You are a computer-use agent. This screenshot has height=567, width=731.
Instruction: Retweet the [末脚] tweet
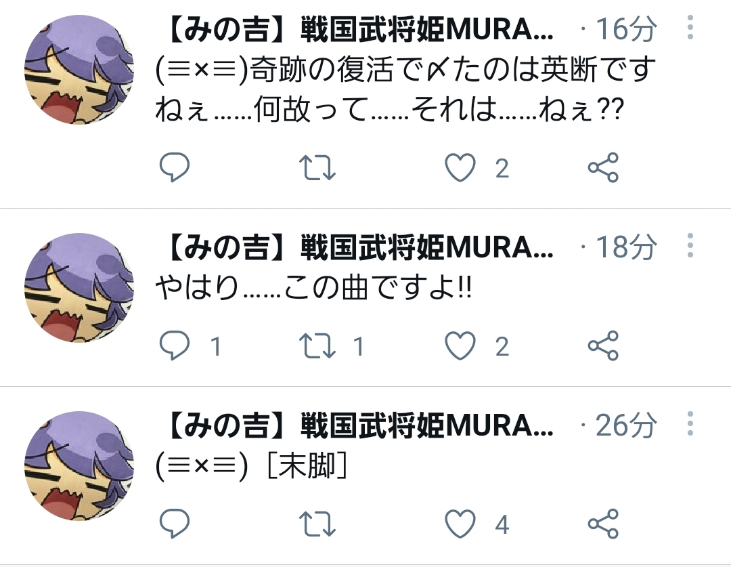317,524
